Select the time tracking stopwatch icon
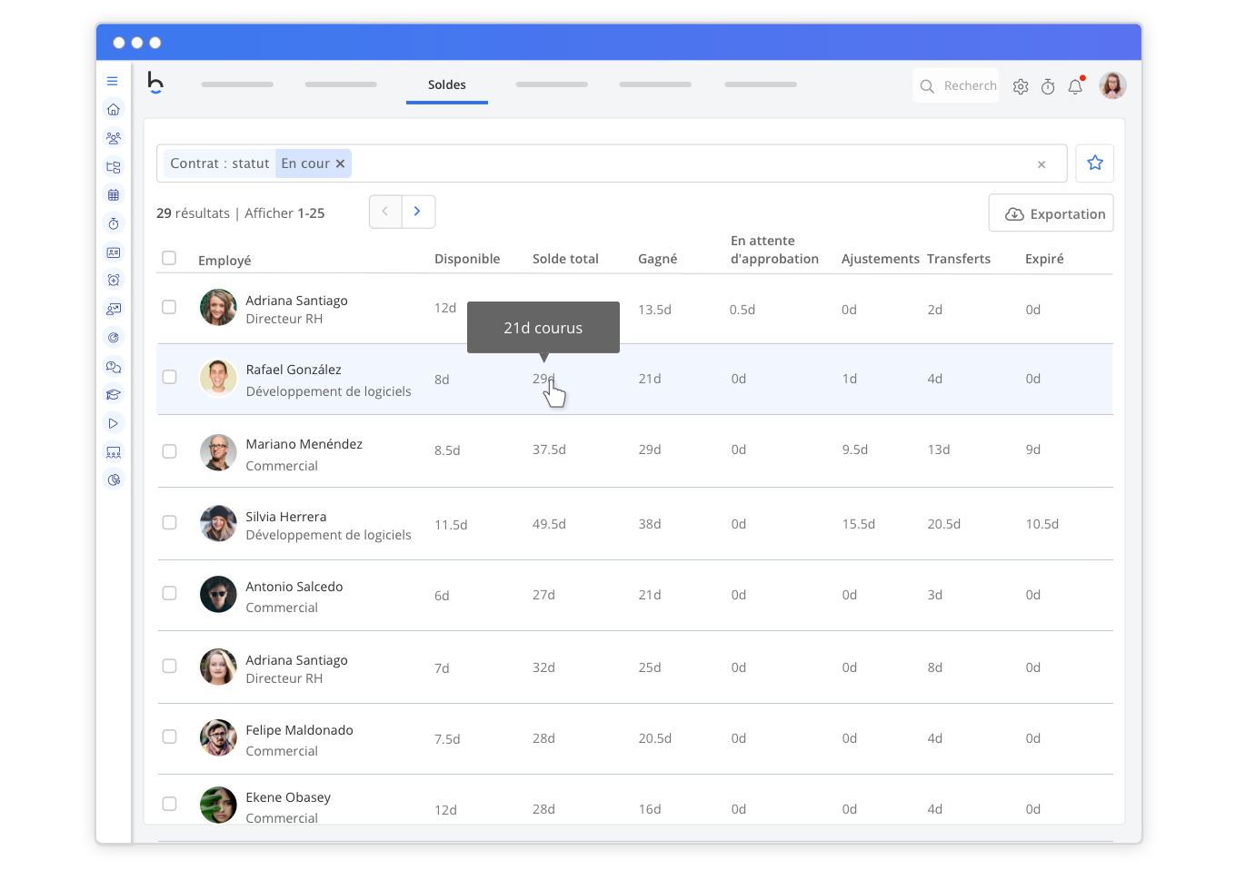This screenshot has height=870, width=1236. coord(114,223)
